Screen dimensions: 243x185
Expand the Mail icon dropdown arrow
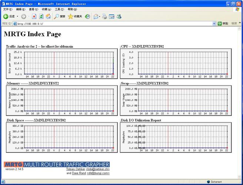click(100, 16)
